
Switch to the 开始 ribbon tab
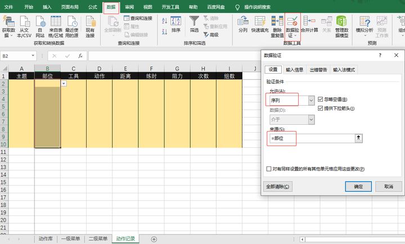click(x=29, y=7)
